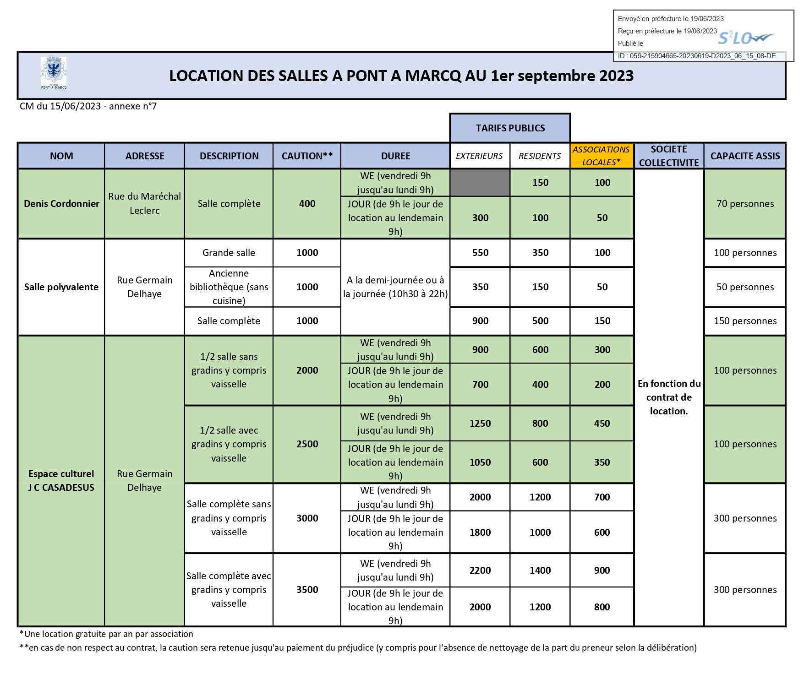Image resolution: width=804 pixels, height=674 pixels.
Task: Click the 450 associations locales price
Action: (x=602, y=424)
